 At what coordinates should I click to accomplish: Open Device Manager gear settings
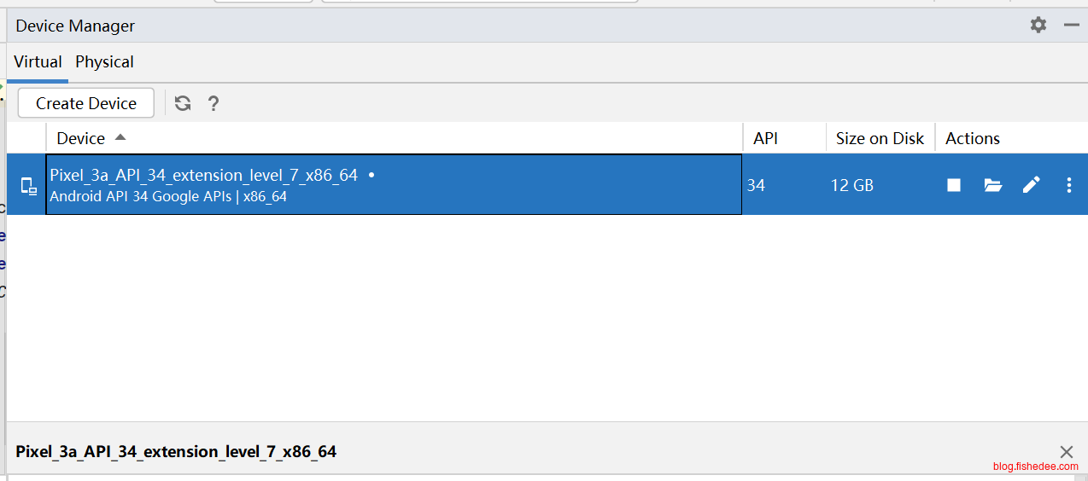[1038, 26]
